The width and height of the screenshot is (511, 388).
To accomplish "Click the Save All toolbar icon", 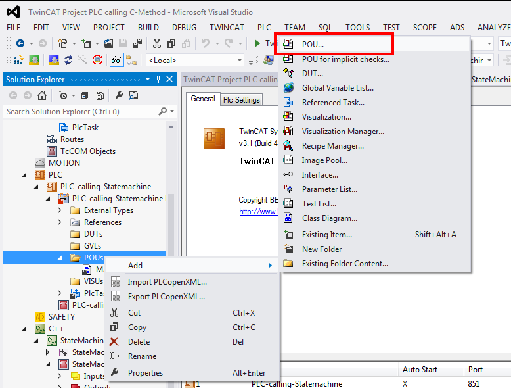I will [137, 43].
